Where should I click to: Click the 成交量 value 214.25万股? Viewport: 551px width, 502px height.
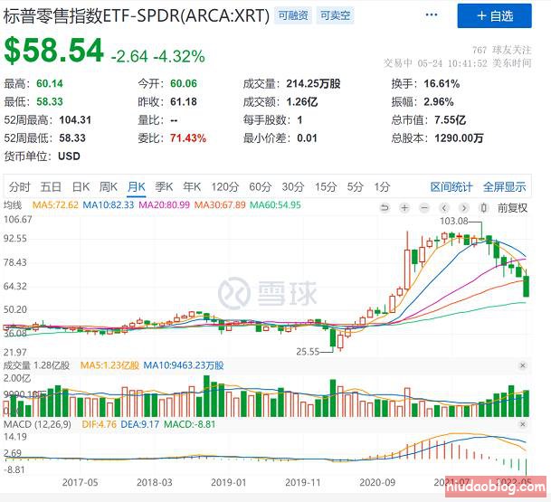(x=313, y=83)
